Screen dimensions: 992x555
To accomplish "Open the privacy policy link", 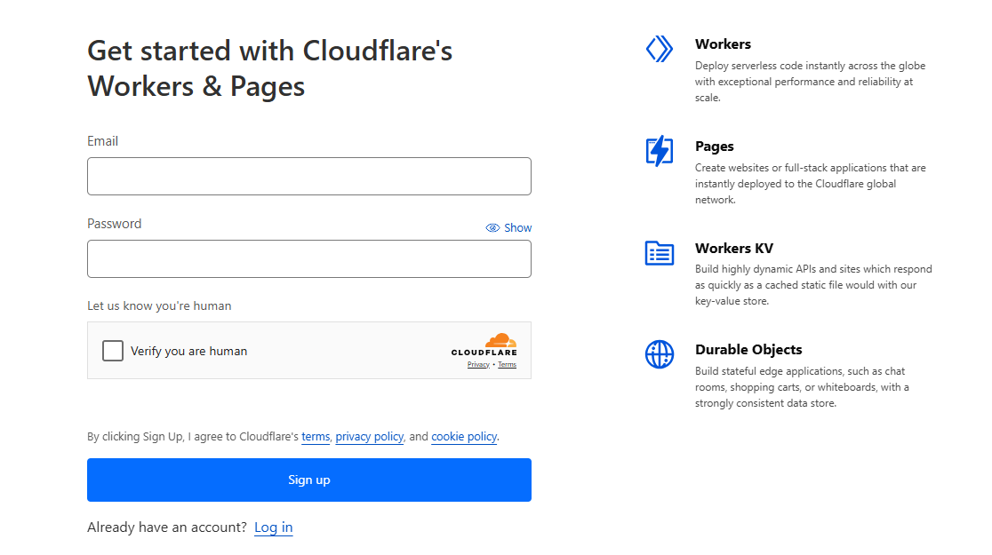I will click(370, 436).
